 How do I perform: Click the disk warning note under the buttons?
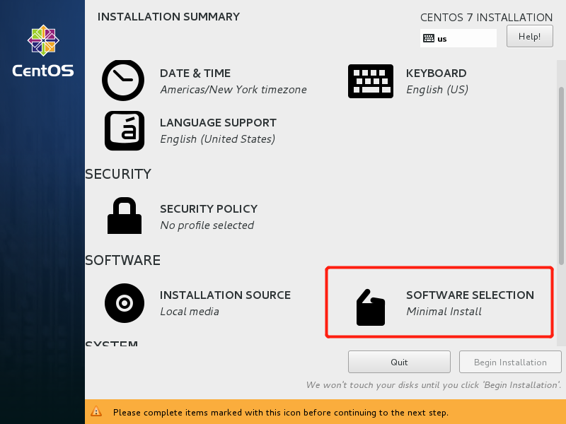coord(434,384)
